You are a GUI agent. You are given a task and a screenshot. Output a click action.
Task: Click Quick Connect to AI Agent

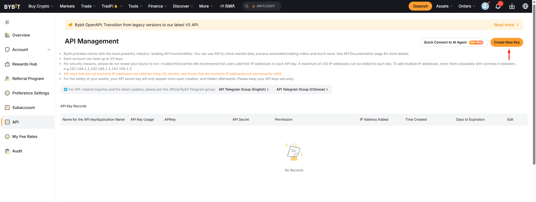tap(454, 42)
